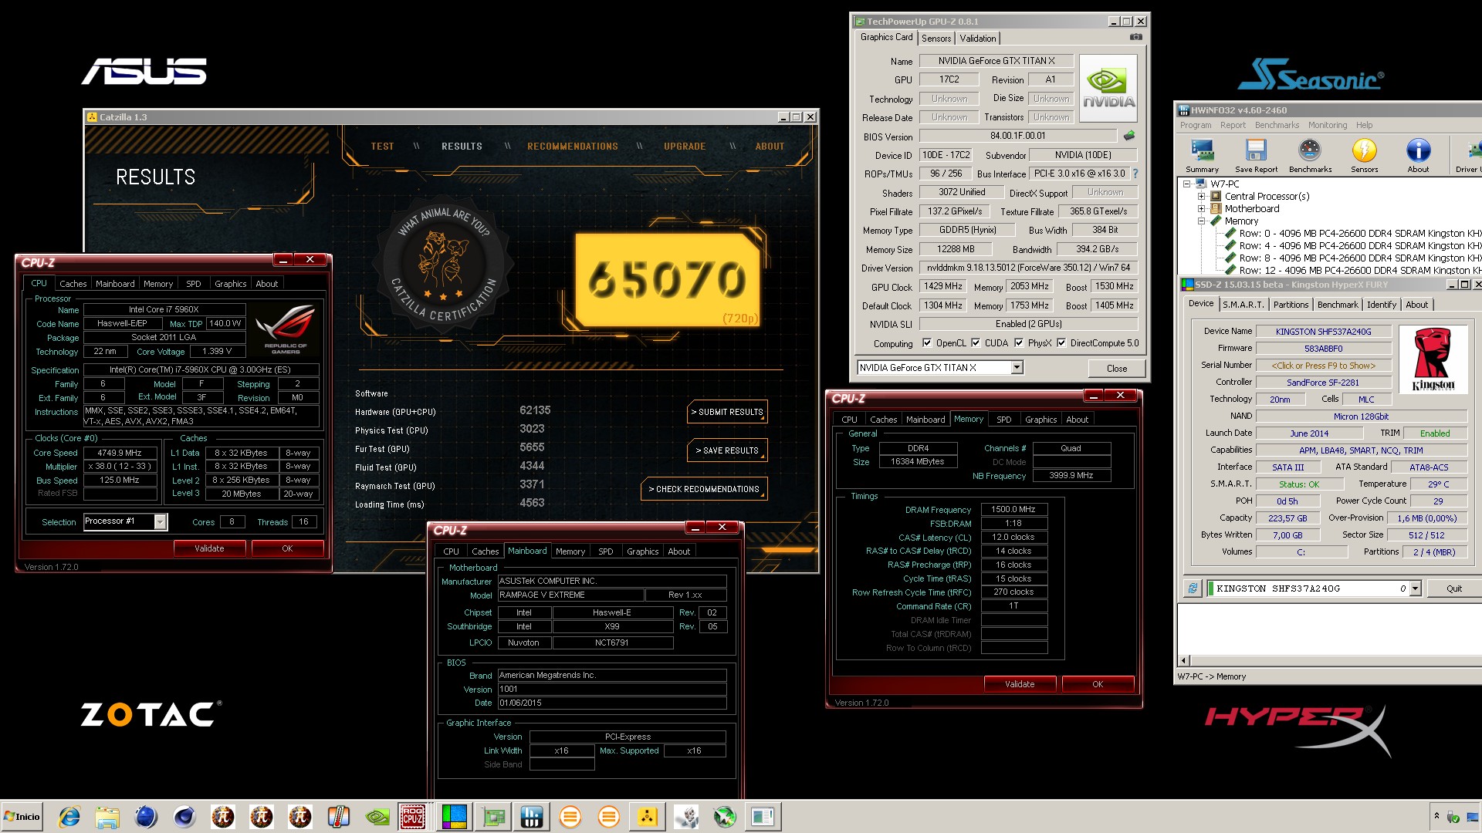
Task: Click the 65070 score panel
Action: 668,280
